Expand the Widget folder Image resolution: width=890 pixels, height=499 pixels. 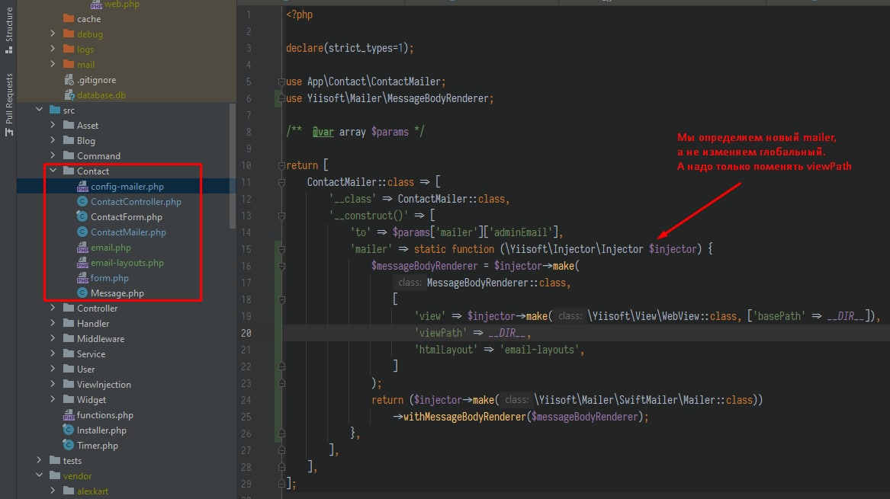[x=53, y=400]
